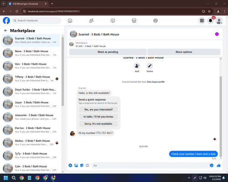Screen dimensions: 228x182
Task: Open emoji picker in message box
Action: [212, 165]
